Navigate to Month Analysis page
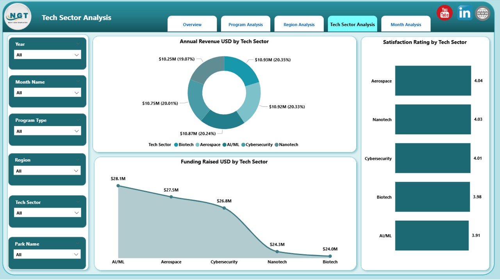This screenshot has height=280, width=500. coord(406,25)
